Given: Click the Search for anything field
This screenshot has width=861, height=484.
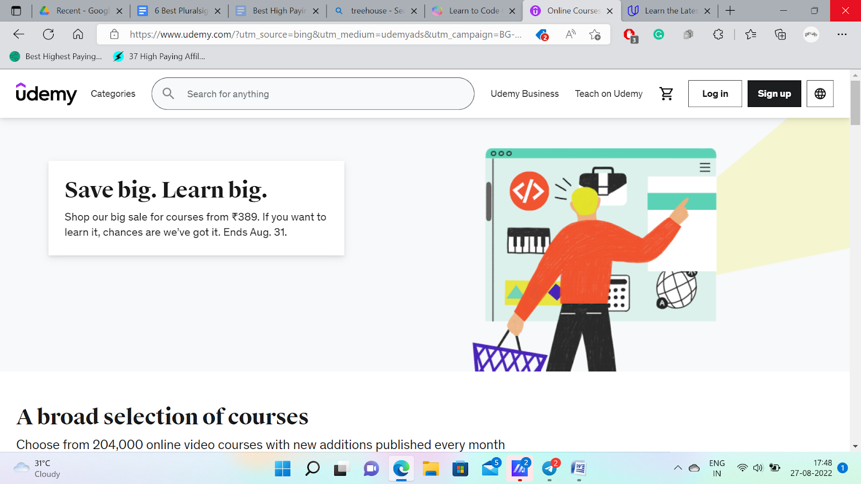Looking at the screenshot, I should click(x=313, y=94).
